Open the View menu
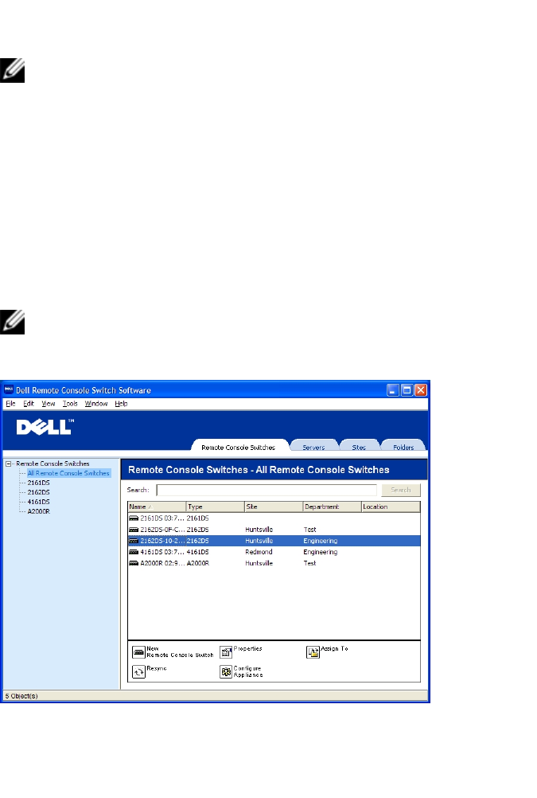 (49, 404)
